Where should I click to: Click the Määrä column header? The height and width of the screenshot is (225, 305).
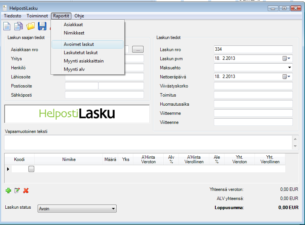coord(110,159)
